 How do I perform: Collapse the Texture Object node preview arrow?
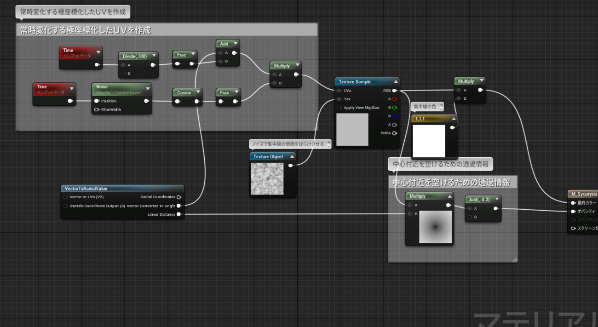[x=292, y=157]
